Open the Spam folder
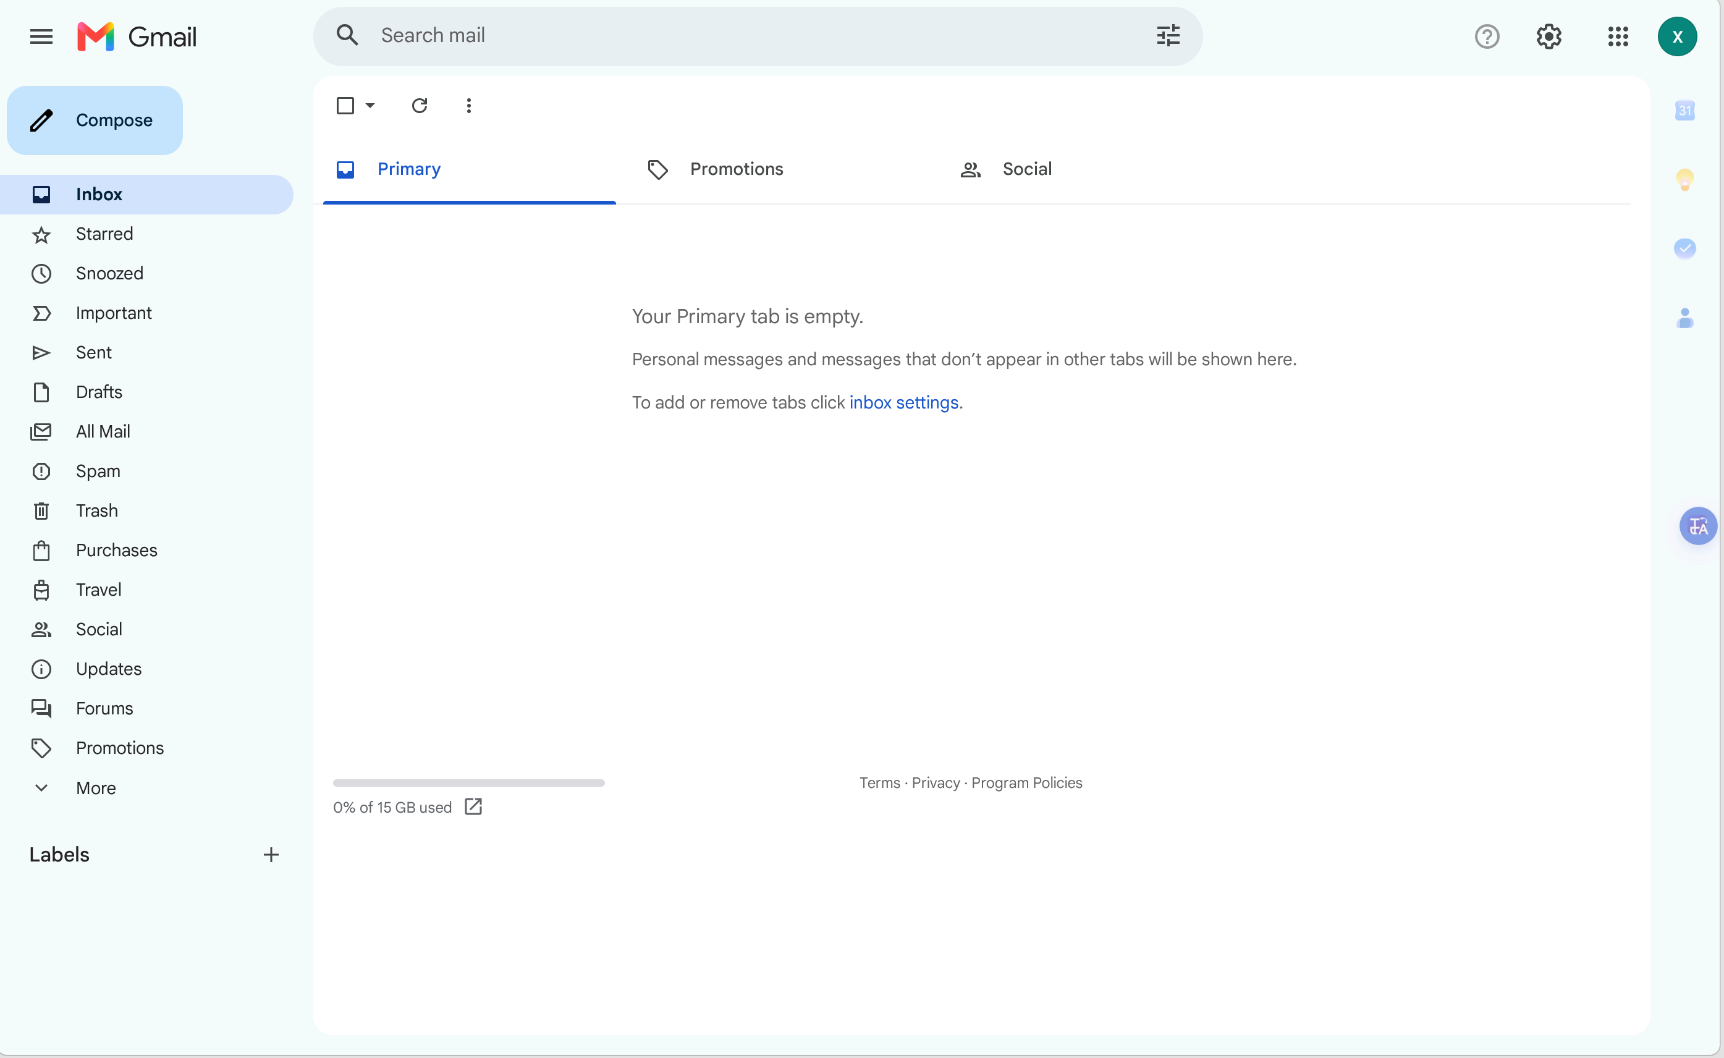The width and height of the screenshot is (1724, 1058). click(x=147, y=471)
